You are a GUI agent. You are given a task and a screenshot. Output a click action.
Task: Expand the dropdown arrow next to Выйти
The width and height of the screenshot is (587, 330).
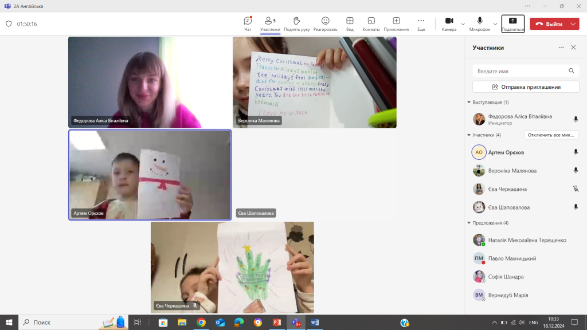tap(574, 24)
